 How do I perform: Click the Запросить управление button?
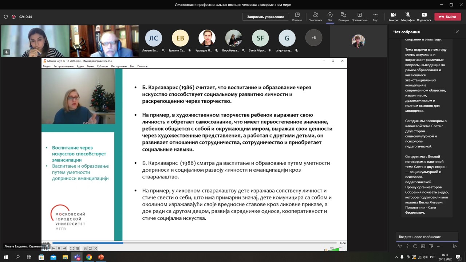tap(265, 17)
